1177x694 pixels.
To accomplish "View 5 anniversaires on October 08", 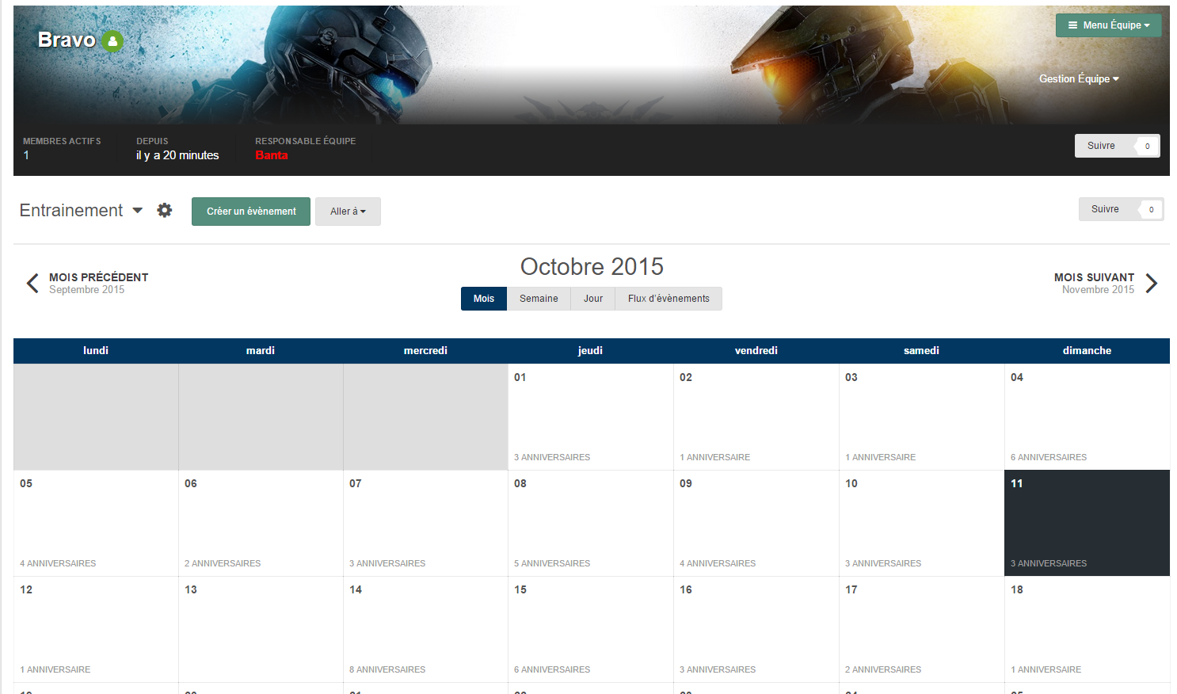I will pos(552,563).
